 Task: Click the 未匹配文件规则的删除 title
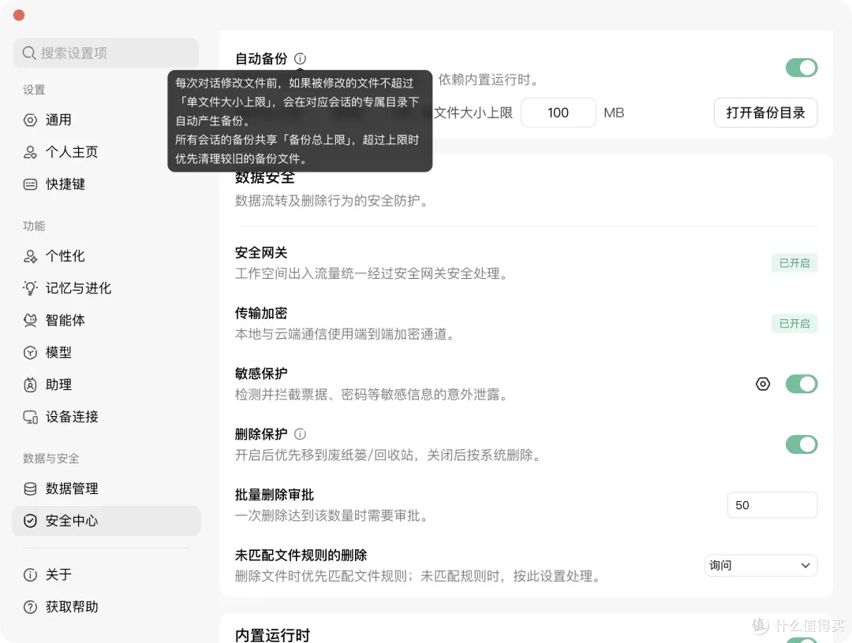click(x=301, y=555)
